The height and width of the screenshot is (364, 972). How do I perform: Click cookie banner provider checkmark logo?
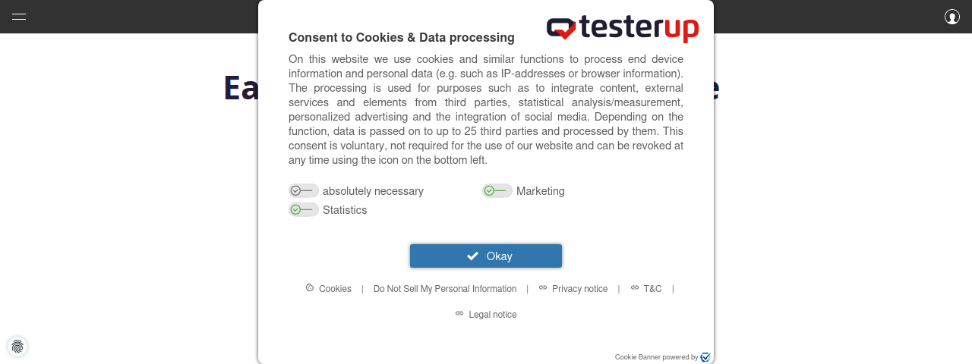coord(705,357)
